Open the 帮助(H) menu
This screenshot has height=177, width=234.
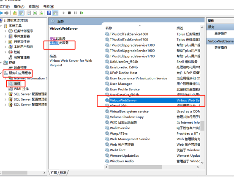(x=49, y=7)
